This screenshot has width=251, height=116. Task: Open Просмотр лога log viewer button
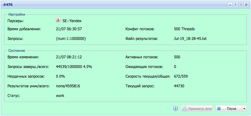pos(197,109)
